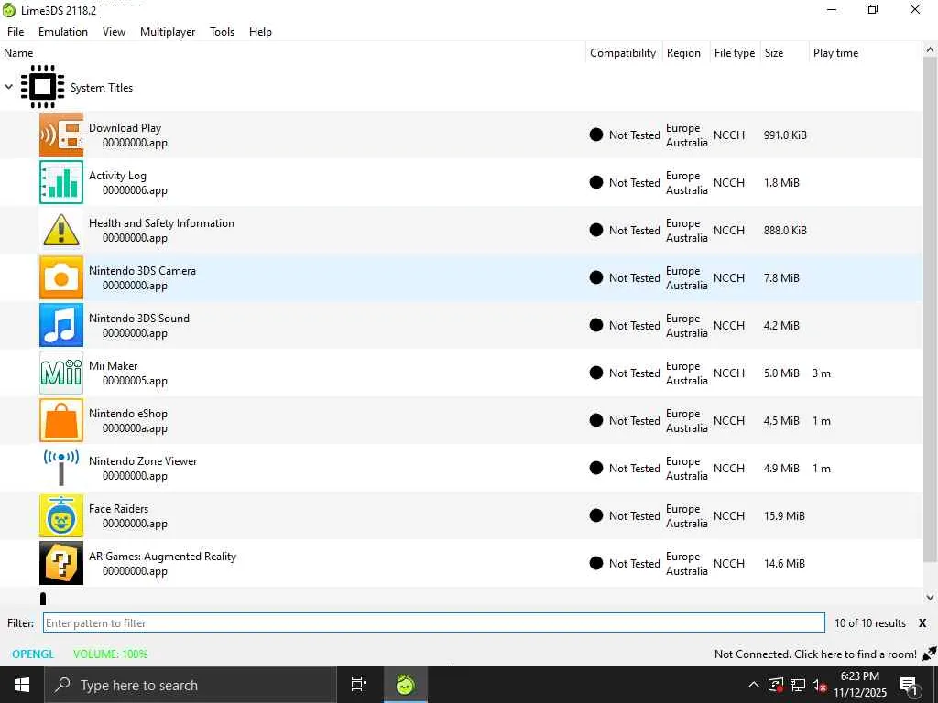This screenshot has height=703, width=938.
Task: Click the Windows taskbar search box
Action: (x=191, y=685)
